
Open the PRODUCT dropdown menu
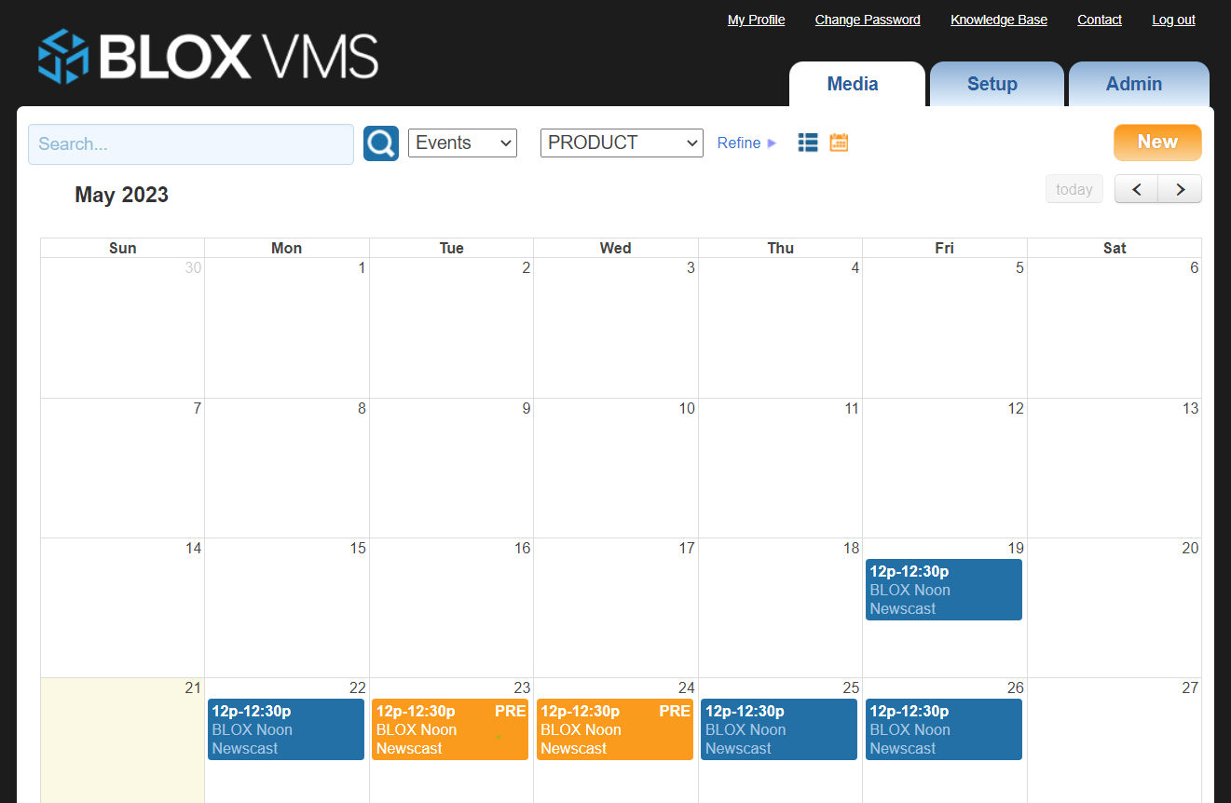pos(622,143)
